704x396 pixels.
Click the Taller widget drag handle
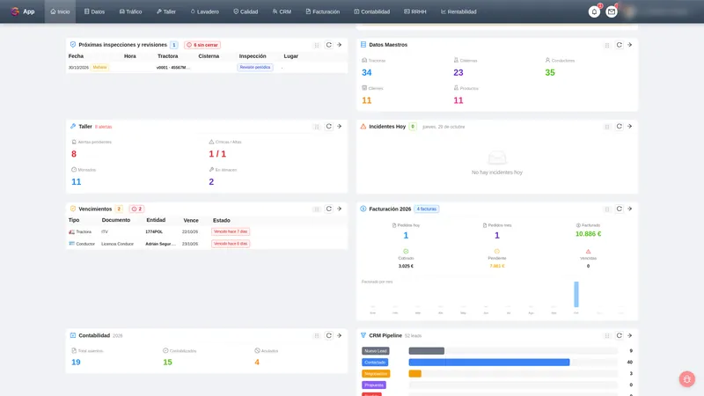coord(317,127)
